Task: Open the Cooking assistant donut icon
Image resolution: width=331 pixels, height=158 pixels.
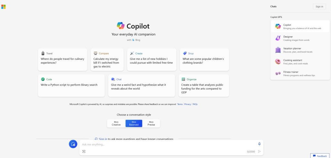Action: pos(278,61)
